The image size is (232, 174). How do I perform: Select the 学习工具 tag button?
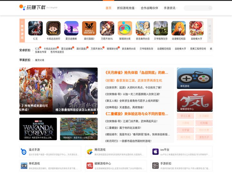click(185, 116)
